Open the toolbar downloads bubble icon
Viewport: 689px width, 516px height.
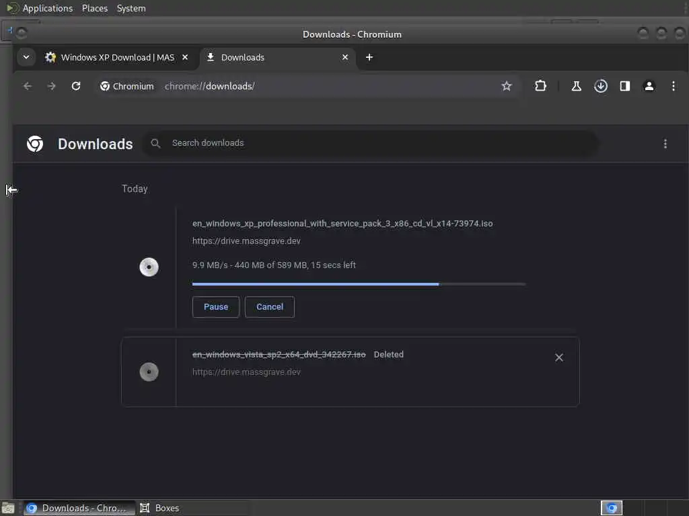[x=601, y=86]
